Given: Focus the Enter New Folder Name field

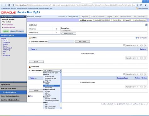Looking at the screenshot, I should (61, 41).
